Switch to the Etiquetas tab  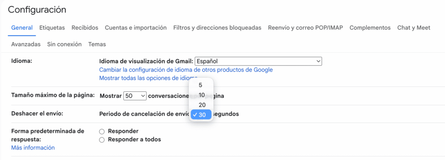pyautogui.click(x=52, y=28)
